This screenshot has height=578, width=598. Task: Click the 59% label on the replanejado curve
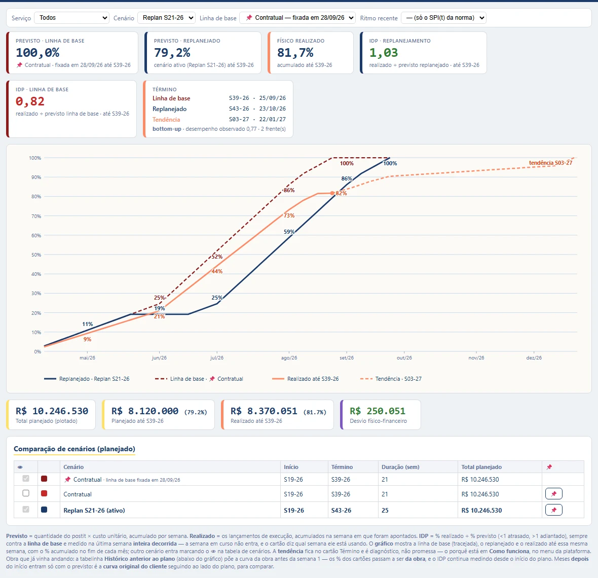(x=289, y=232)
